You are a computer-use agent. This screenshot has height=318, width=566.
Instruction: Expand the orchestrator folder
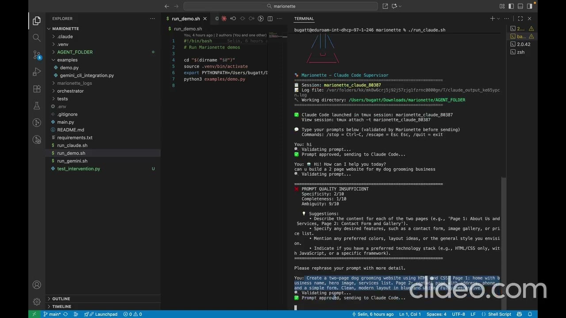pos(103,91)
